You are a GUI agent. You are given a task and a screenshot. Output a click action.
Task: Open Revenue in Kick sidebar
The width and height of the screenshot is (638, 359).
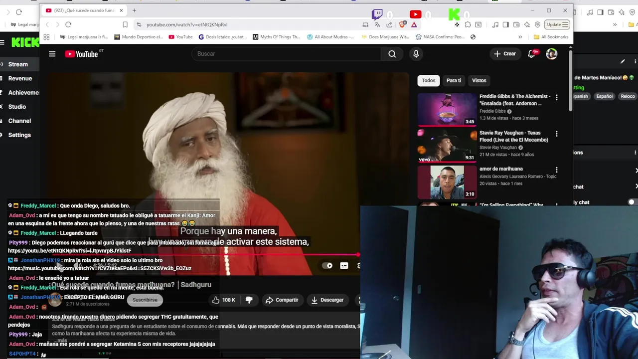20,78
